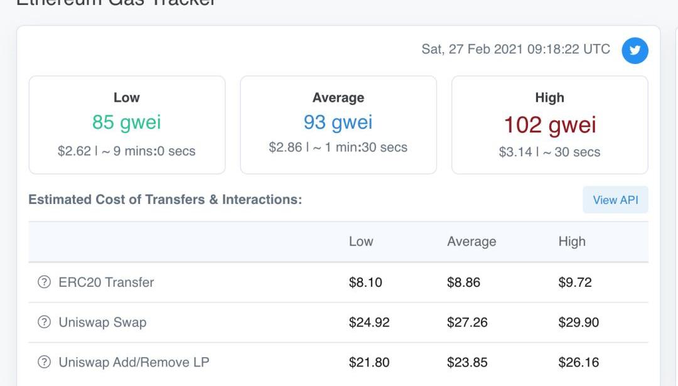The width and height of the screenshot is (678, 386).
Task: Click the $29.90 Uniswap Swap high cost
Action: coord(578,323)
